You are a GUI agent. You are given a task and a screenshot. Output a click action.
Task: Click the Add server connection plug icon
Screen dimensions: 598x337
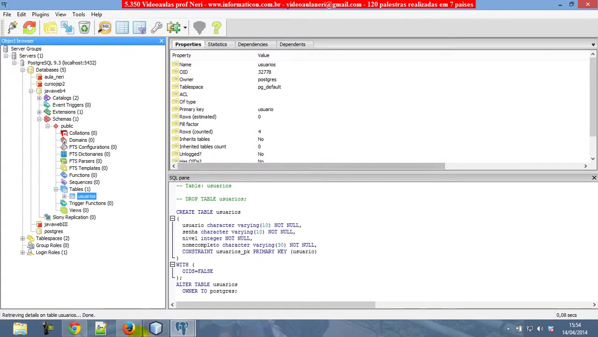pos(12,28)
